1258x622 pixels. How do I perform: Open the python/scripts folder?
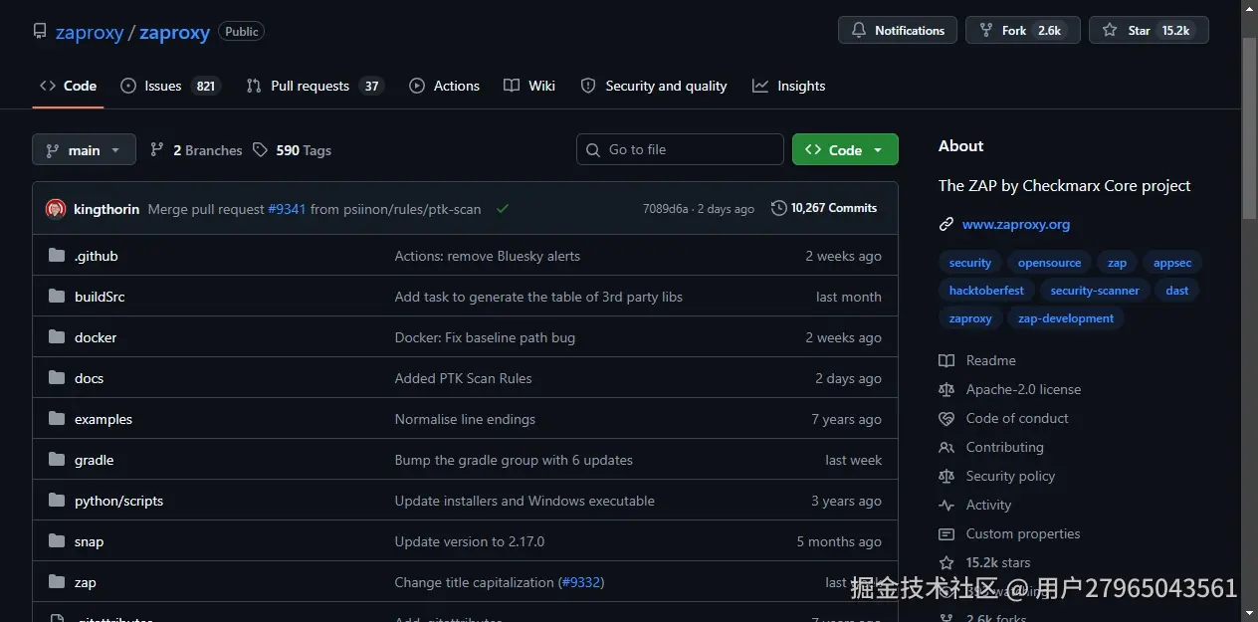tap(118, 501)
